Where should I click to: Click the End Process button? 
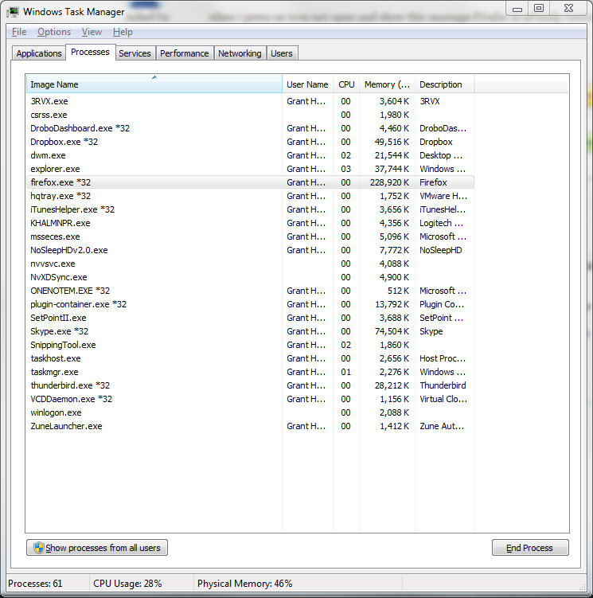(530, 548)
